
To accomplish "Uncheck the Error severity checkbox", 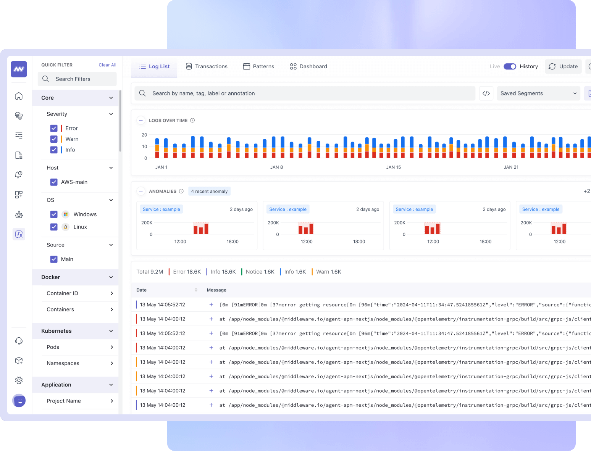I will tap(54, 128).
